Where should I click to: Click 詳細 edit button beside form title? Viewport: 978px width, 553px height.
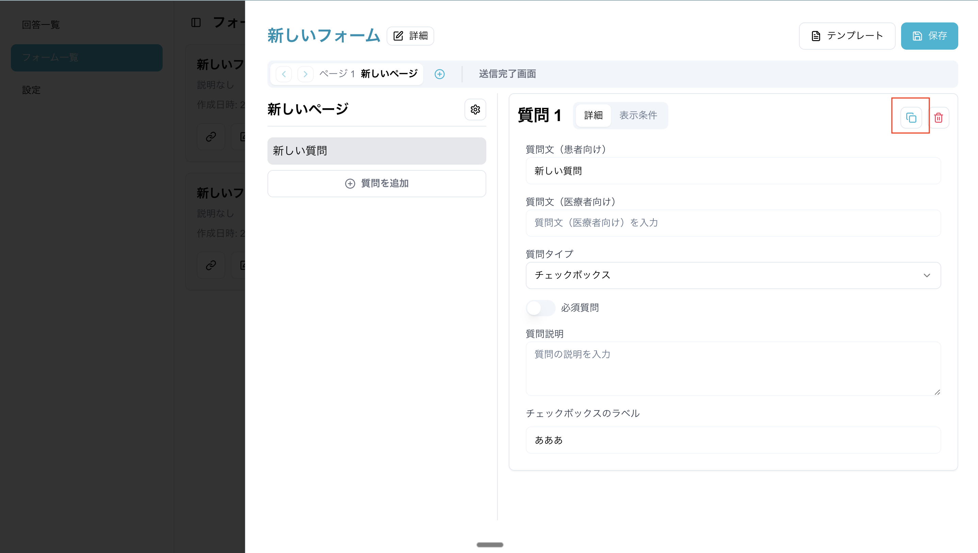[x=410, y=36]
